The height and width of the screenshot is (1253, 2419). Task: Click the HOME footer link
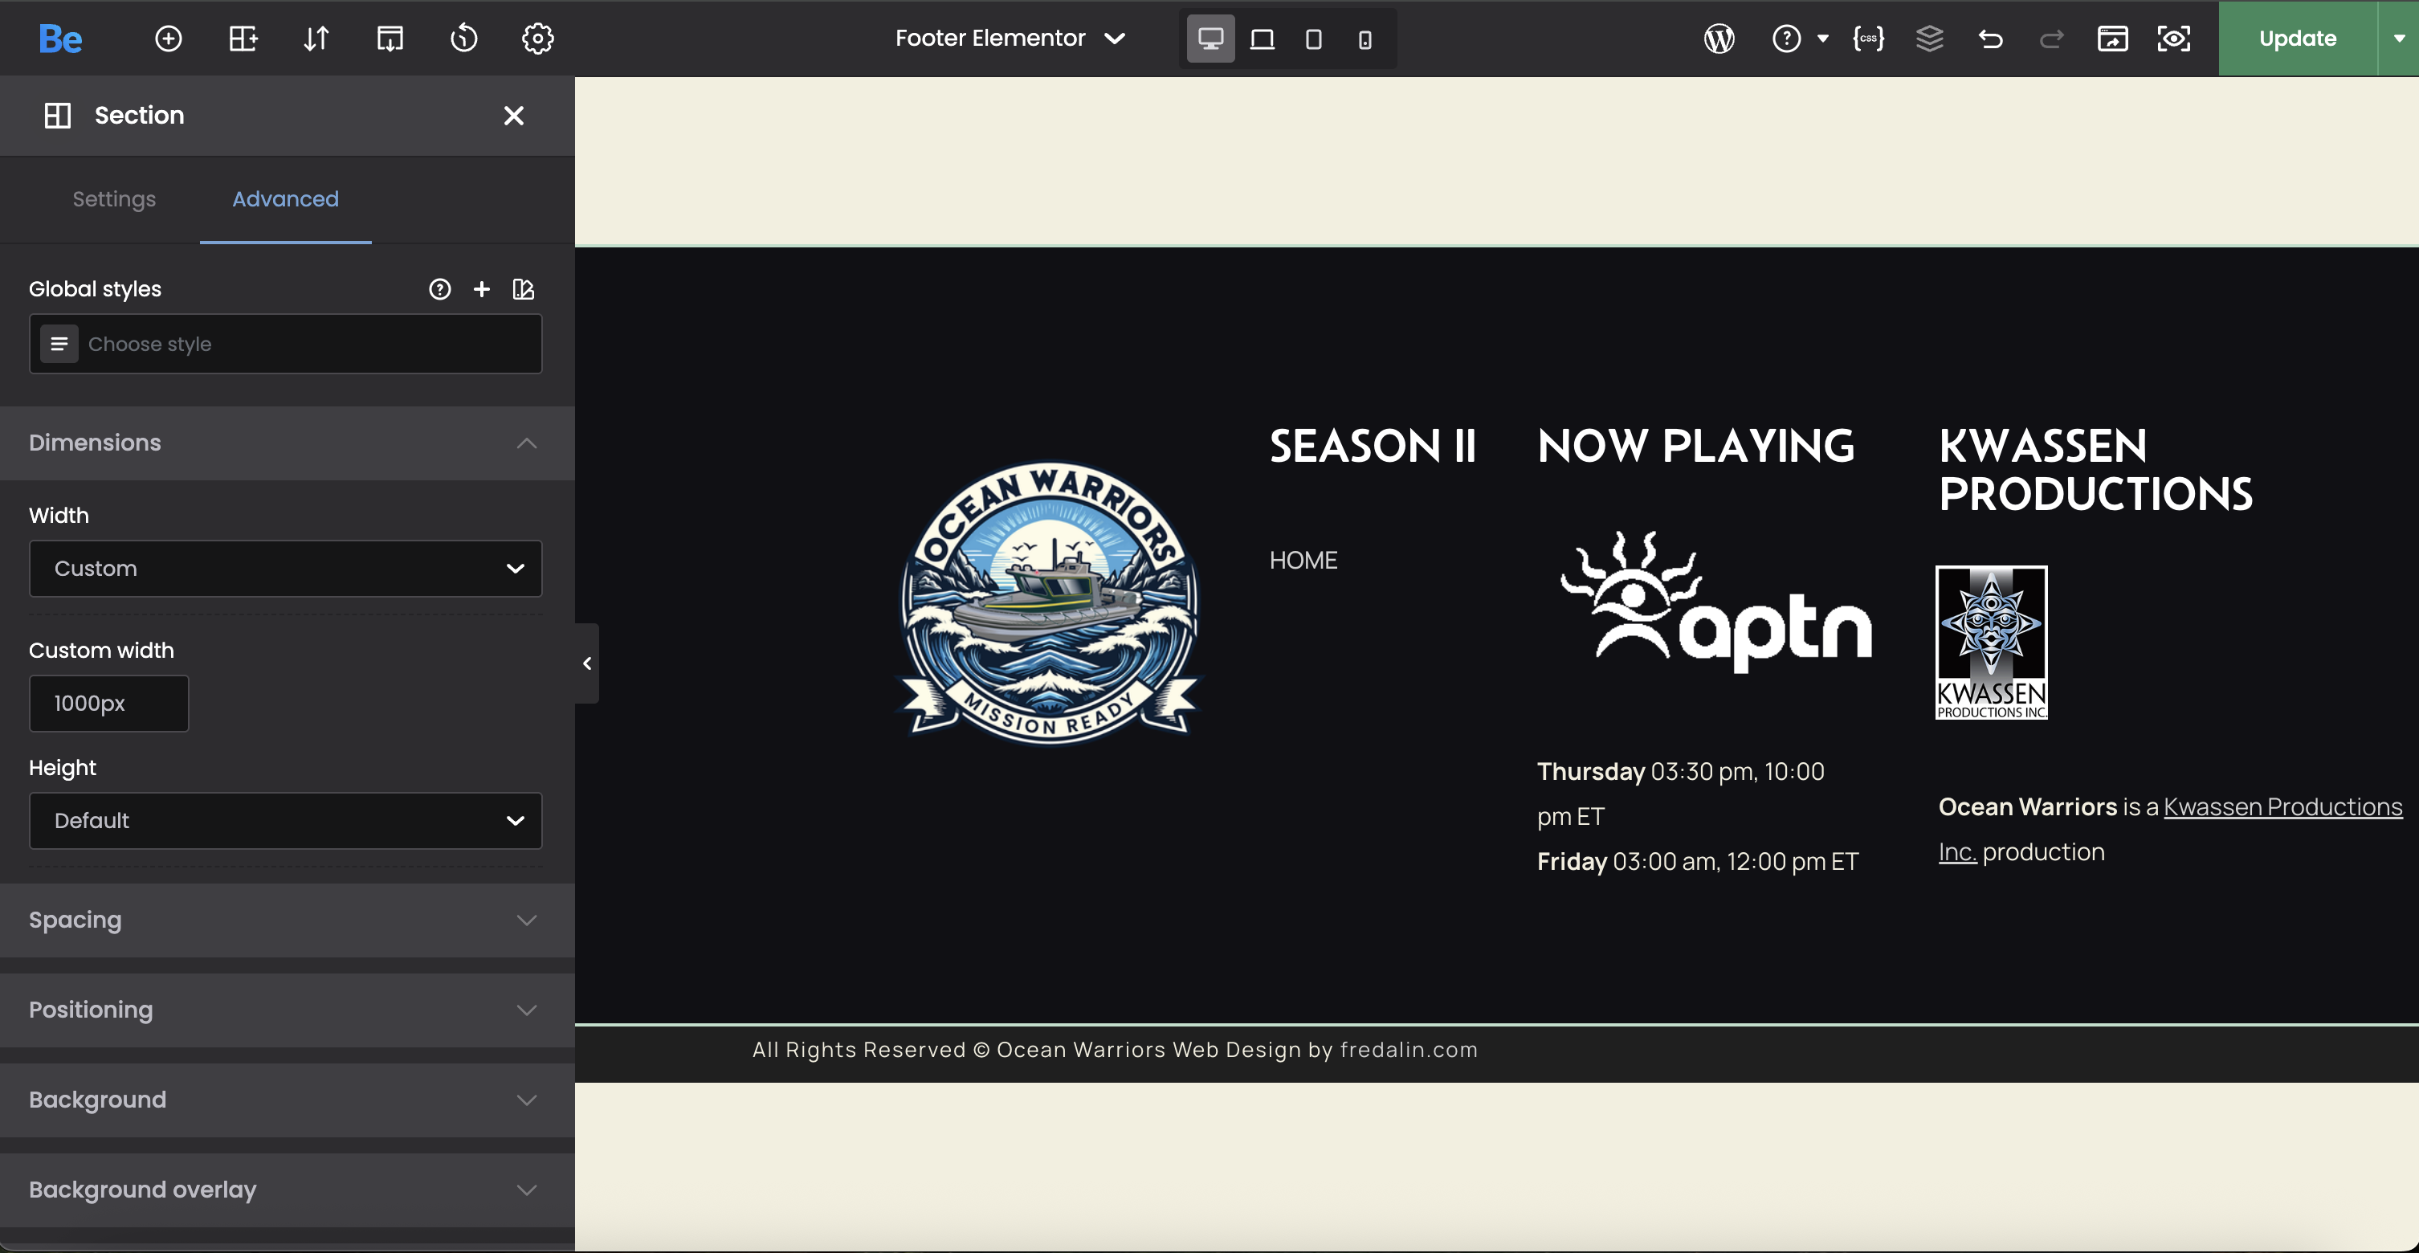(x=1303, y=560)
